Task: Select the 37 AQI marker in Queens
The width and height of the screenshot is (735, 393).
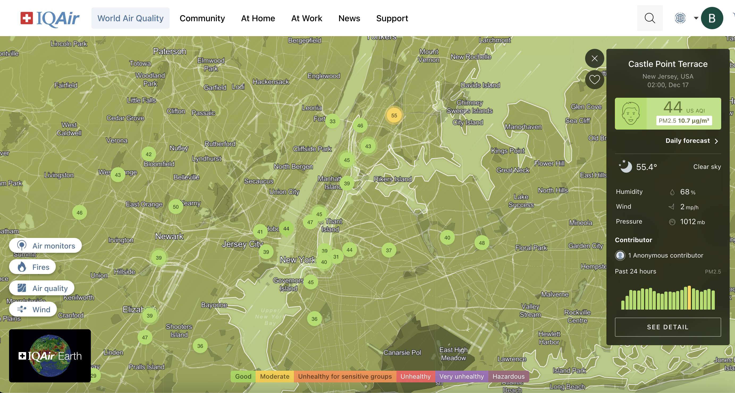Action: coord(388,250)
